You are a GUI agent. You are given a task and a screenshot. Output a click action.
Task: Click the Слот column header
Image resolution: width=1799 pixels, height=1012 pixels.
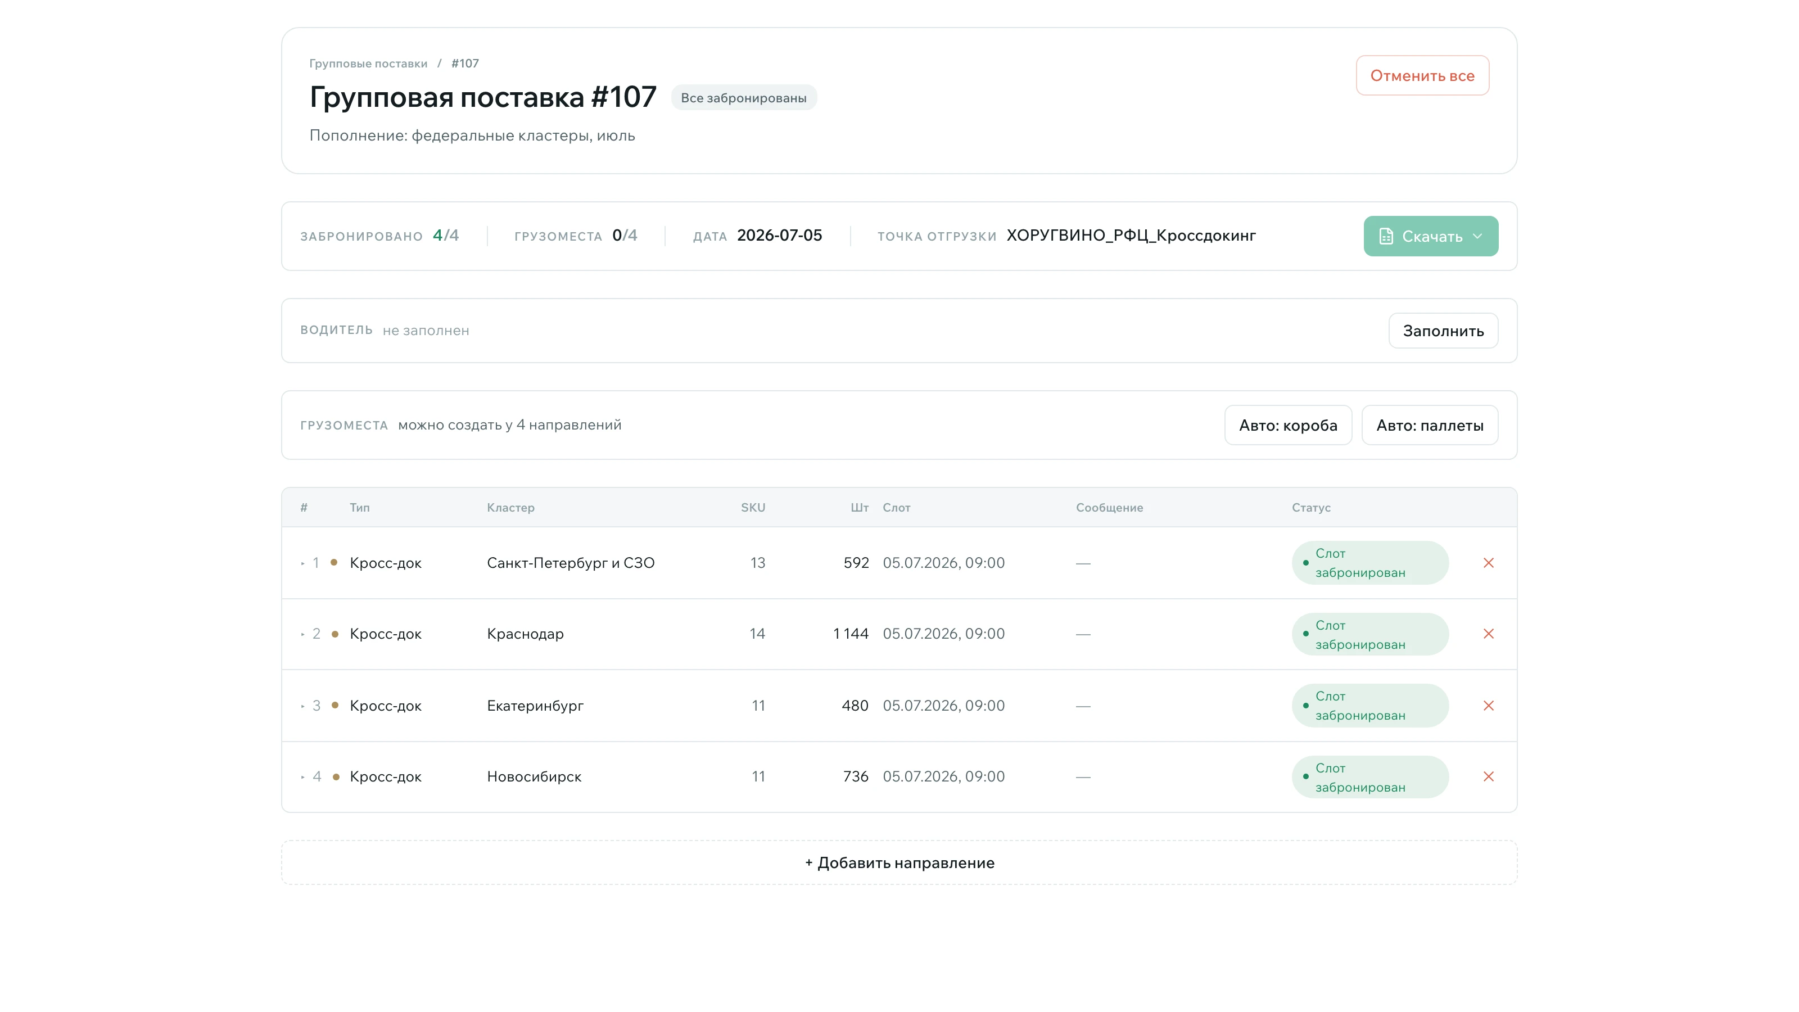[x=896, y=508]
